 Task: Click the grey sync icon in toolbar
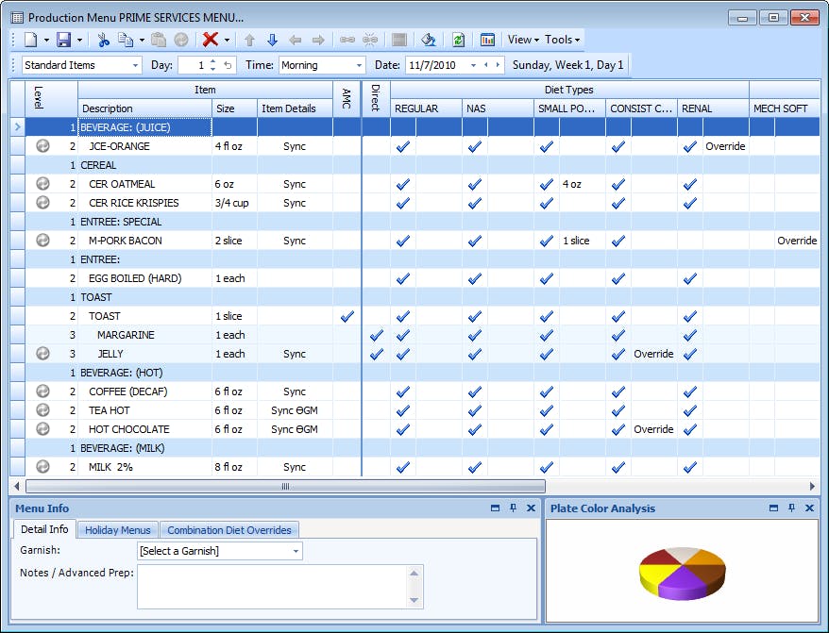(181, 40)
